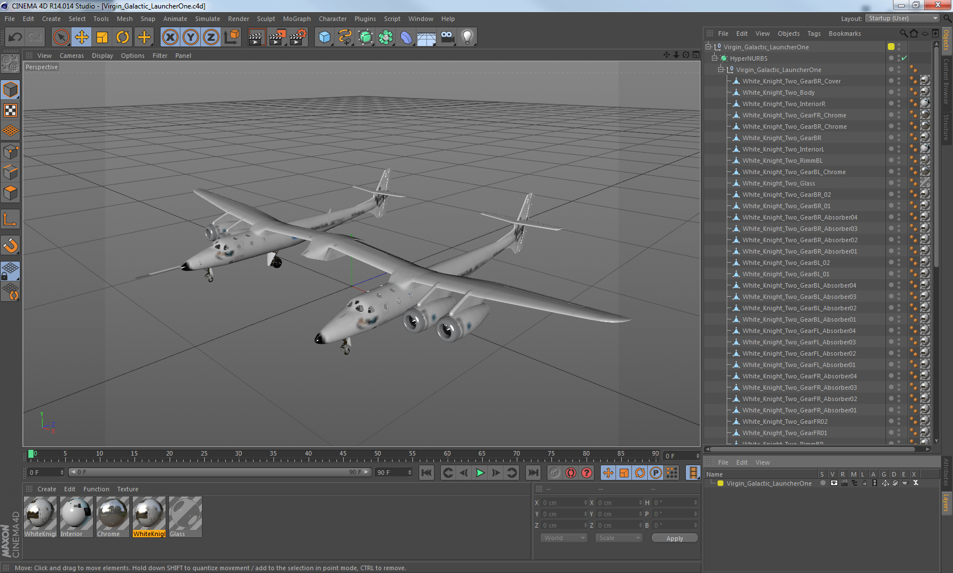
Task: Select White_Knight_Two_GearBR_Cover object
Action: pos(791,81)
